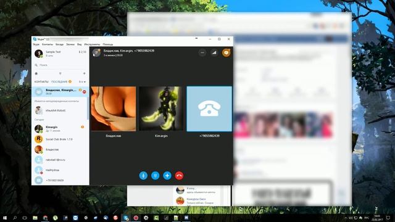The width and height of the screenshot is (395, 222).
Task: Open the Помощь menu
Action: 108,44
